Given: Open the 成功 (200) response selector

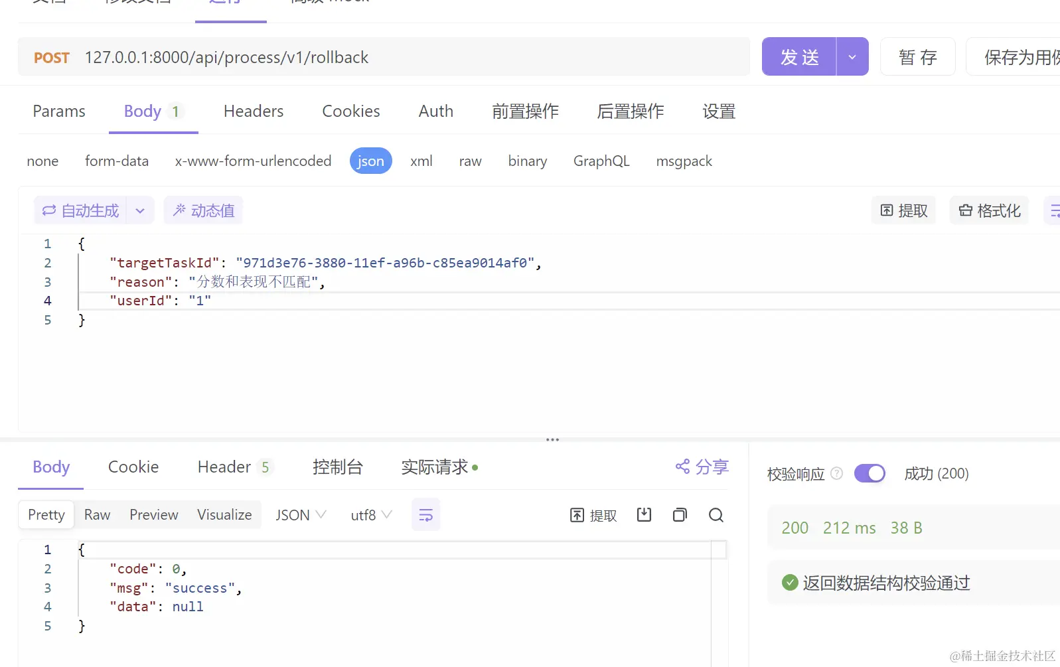Looking at the screenshot, I should coord(937,473).
